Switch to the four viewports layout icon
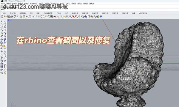This screenshot has width=179, height=107. (x=52, y=17)
